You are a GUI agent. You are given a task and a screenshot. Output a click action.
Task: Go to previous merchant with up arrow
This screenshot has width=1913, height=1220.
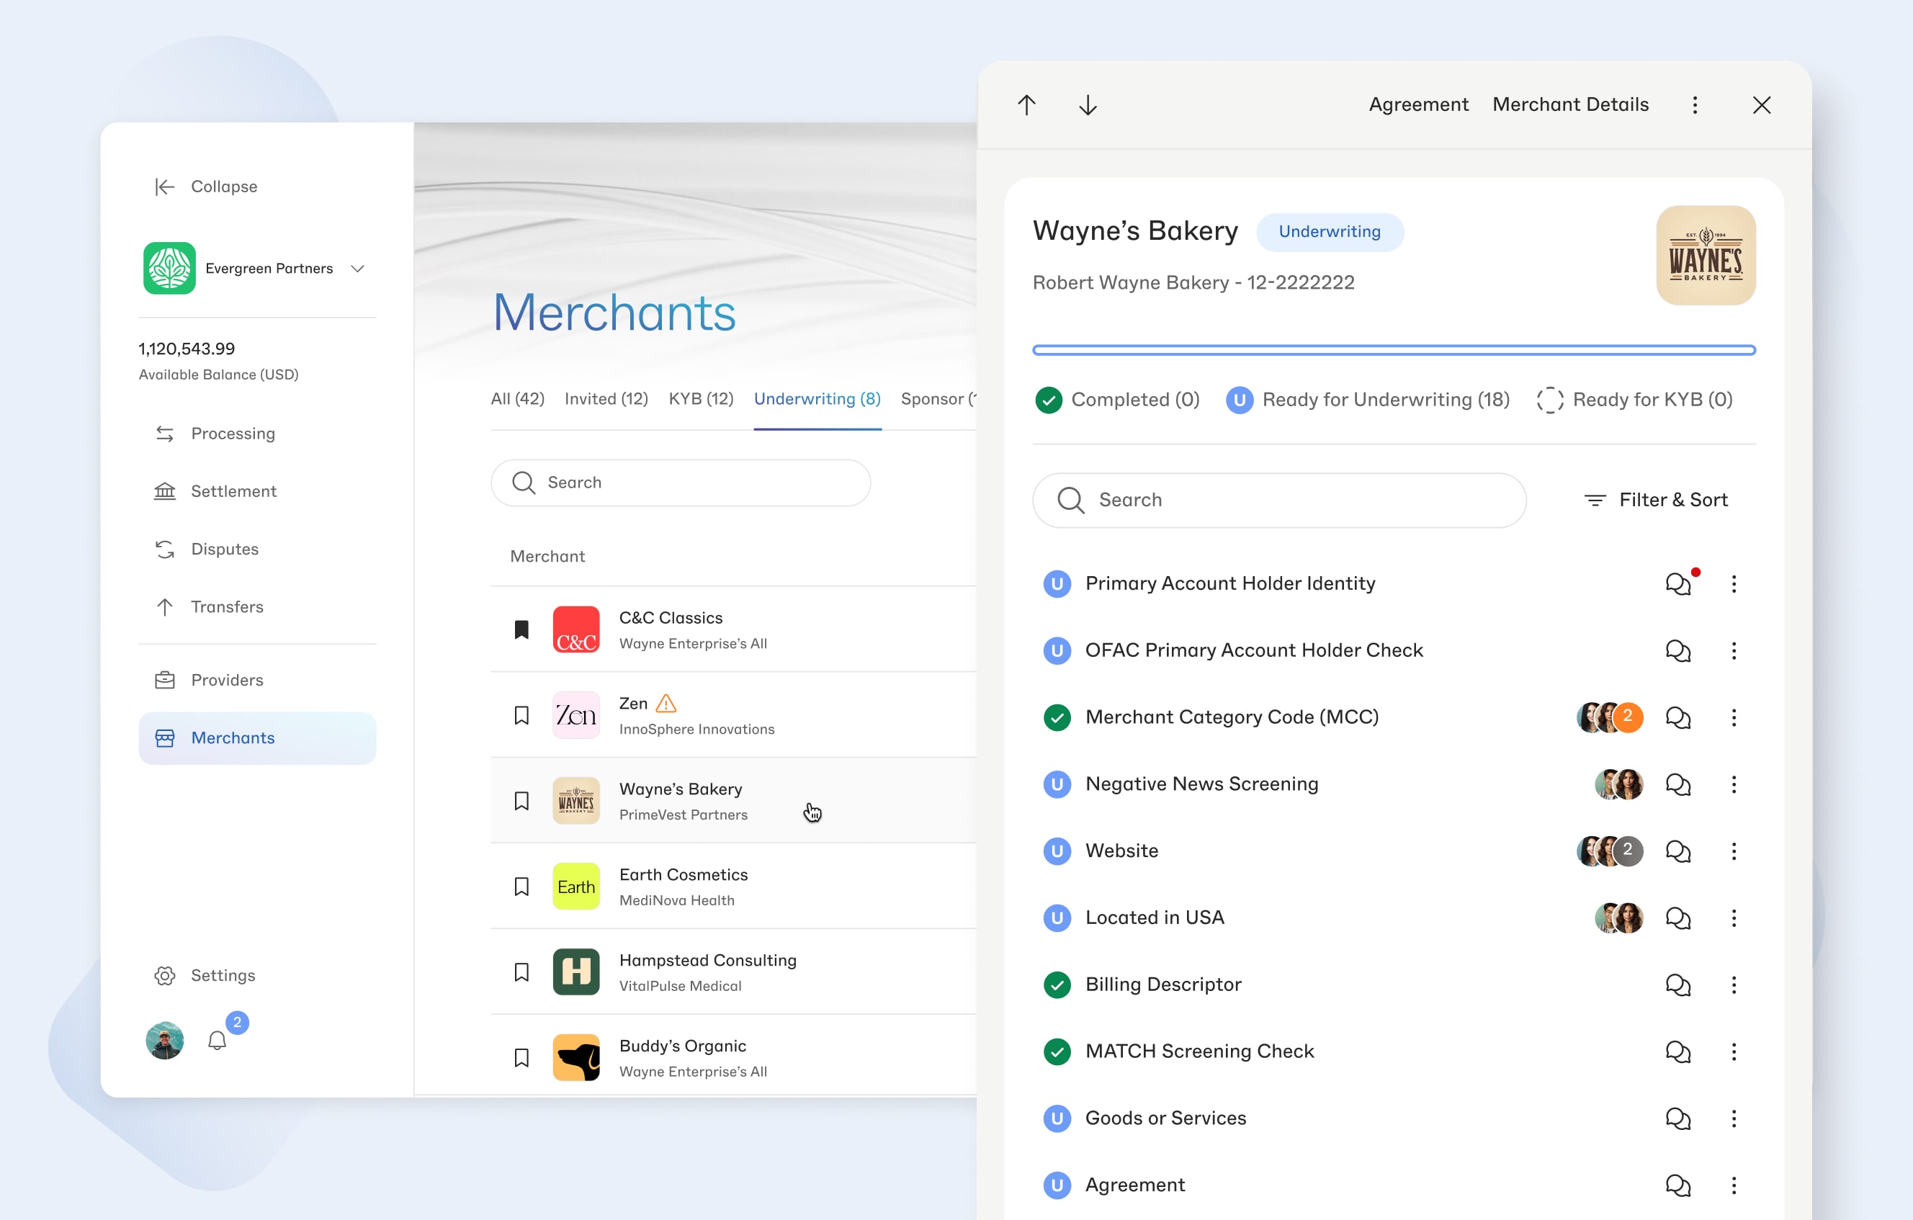point(1026,105)
